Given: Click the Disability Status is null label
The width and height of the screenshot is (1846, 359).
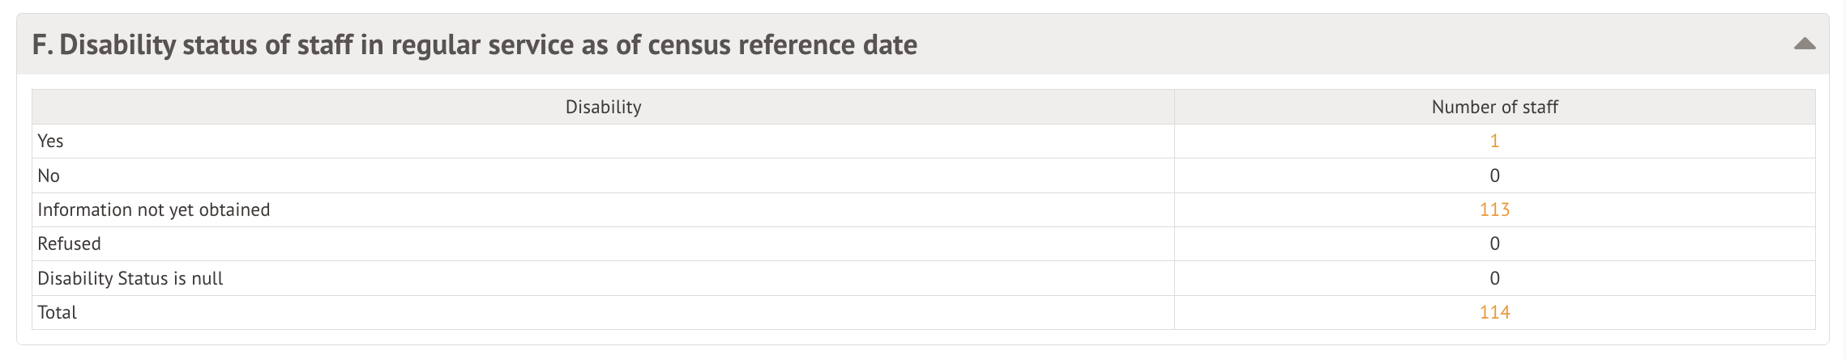Looking at the screenshot, I should [130, 278].
